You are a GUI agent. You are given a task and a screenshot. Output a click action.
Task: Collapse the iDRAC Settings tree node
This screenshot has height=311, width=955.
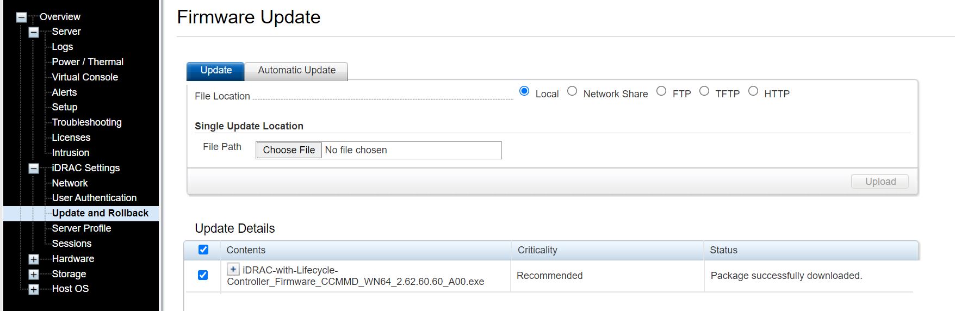click(34, 169)
